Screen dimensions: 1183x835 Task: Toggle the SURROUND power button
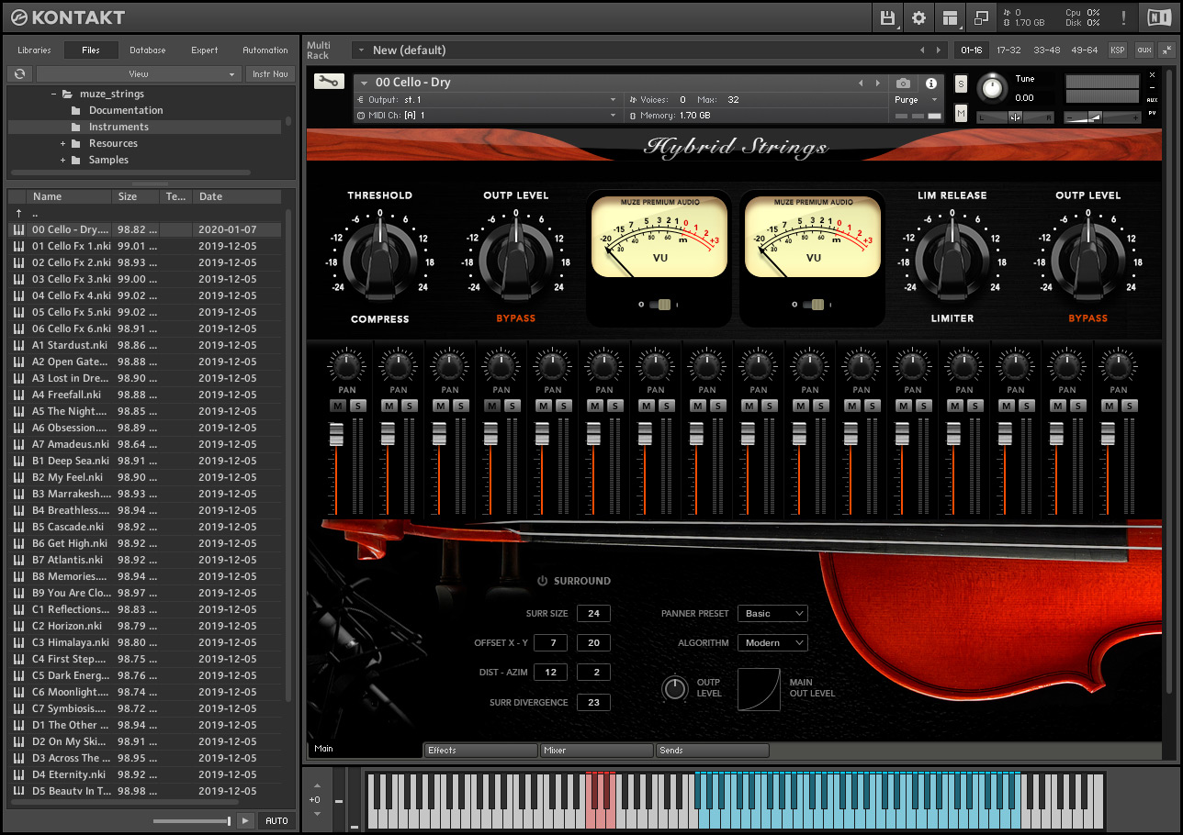[x=542, y=581]
